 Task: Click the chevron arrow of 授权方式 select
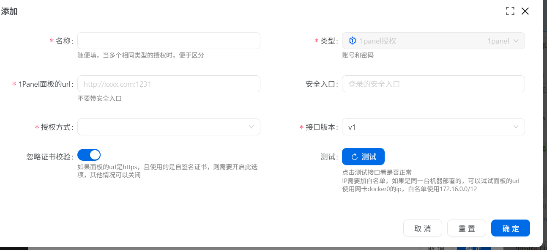click(251, 127)
